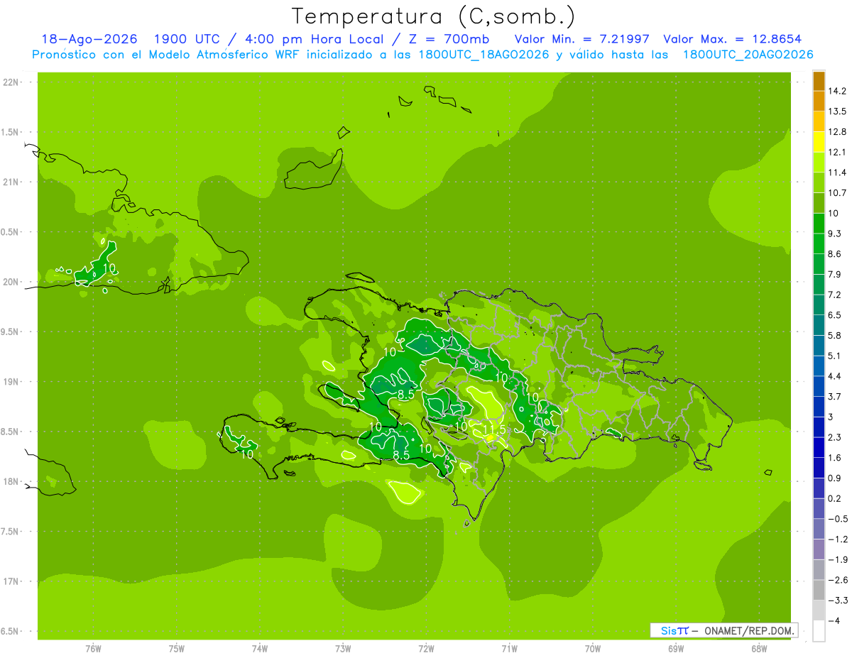Screen dimensions: 852x658
Task: Click the "14.2" color scale label
Action: point(837,91)
